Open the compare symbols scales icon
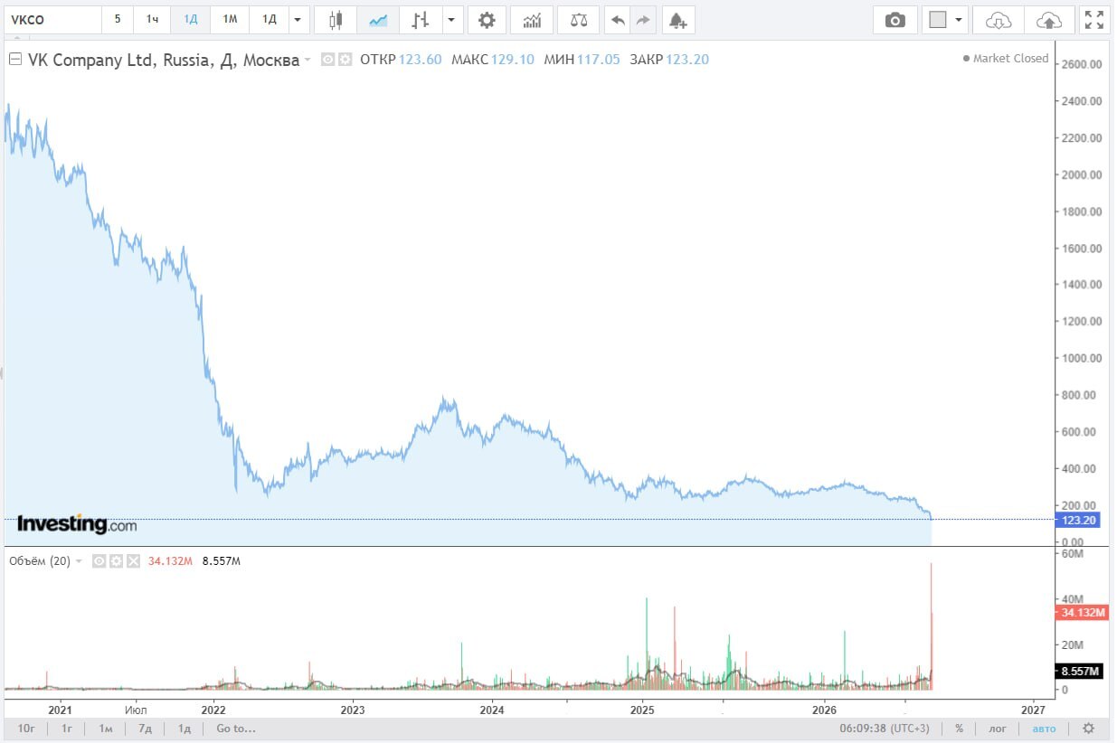 click(x=579, y=20)
